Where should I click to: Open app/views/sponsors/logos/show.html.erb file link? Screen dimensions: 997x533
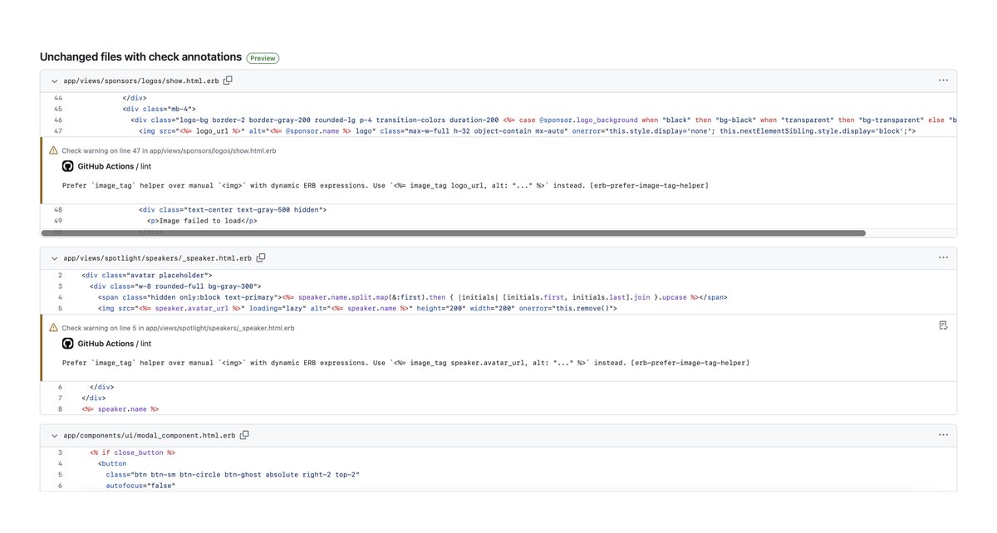tap(141, 81)
